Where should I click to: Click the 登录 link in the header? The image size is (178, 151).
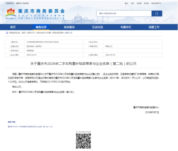126,4
